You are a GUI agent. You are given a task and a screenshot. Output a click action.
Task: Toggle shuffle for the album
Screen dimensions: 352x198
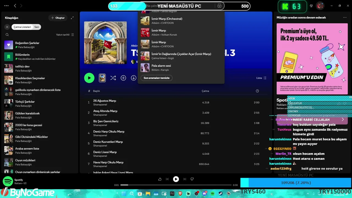click(113, 78)
